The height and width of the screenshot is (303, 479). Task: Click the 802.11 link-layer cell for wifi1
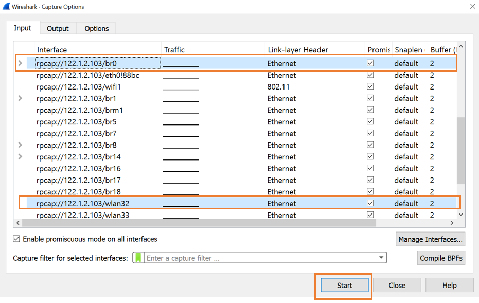click(x=278, y=87)
